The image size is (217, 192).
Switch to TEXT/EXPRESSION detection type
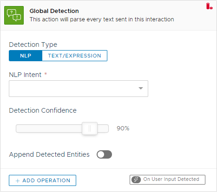click(x=74, y=56)
